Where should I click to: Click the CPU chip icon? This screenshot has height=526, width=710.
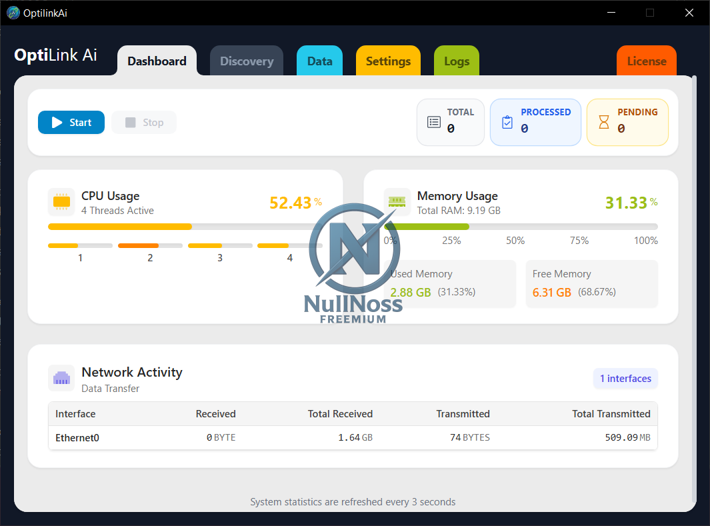(61, 202)
